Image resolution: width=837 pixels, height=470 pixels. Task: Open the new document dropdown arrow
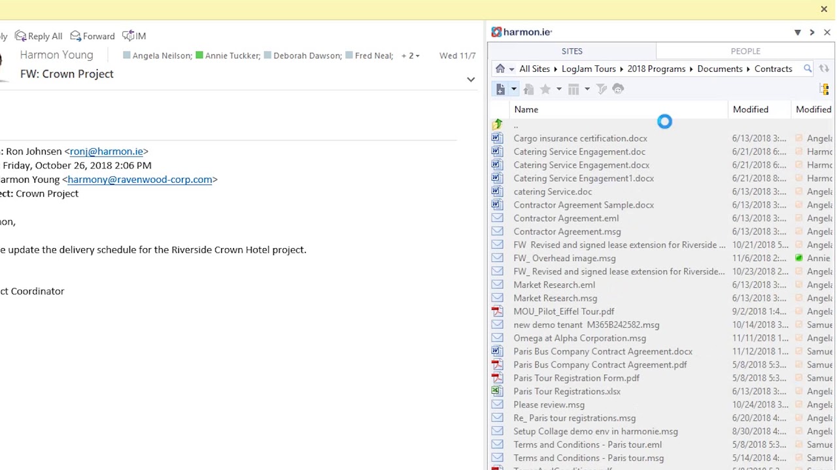[x=514, y=89]
